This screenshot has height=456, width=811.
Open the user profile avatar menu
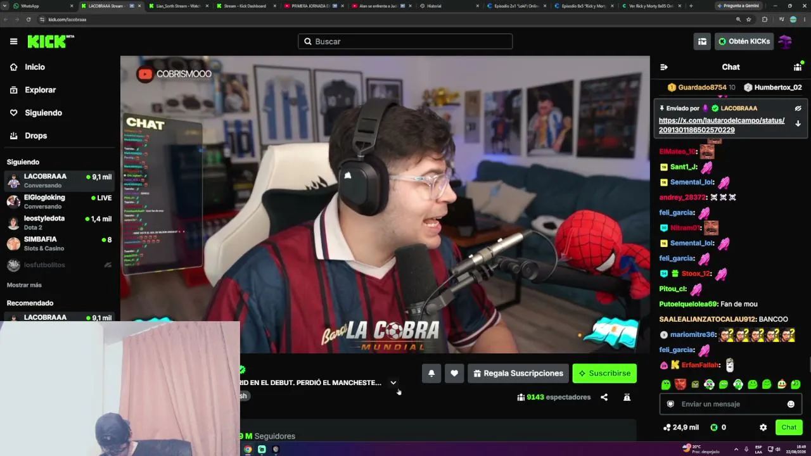pos(786,41)
